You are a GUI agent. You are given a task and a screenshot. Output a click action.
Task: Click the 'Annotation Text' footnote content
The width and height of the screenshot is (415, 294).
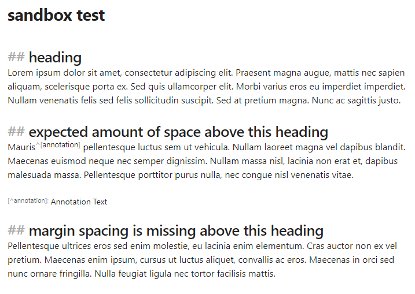coord(79,202)
